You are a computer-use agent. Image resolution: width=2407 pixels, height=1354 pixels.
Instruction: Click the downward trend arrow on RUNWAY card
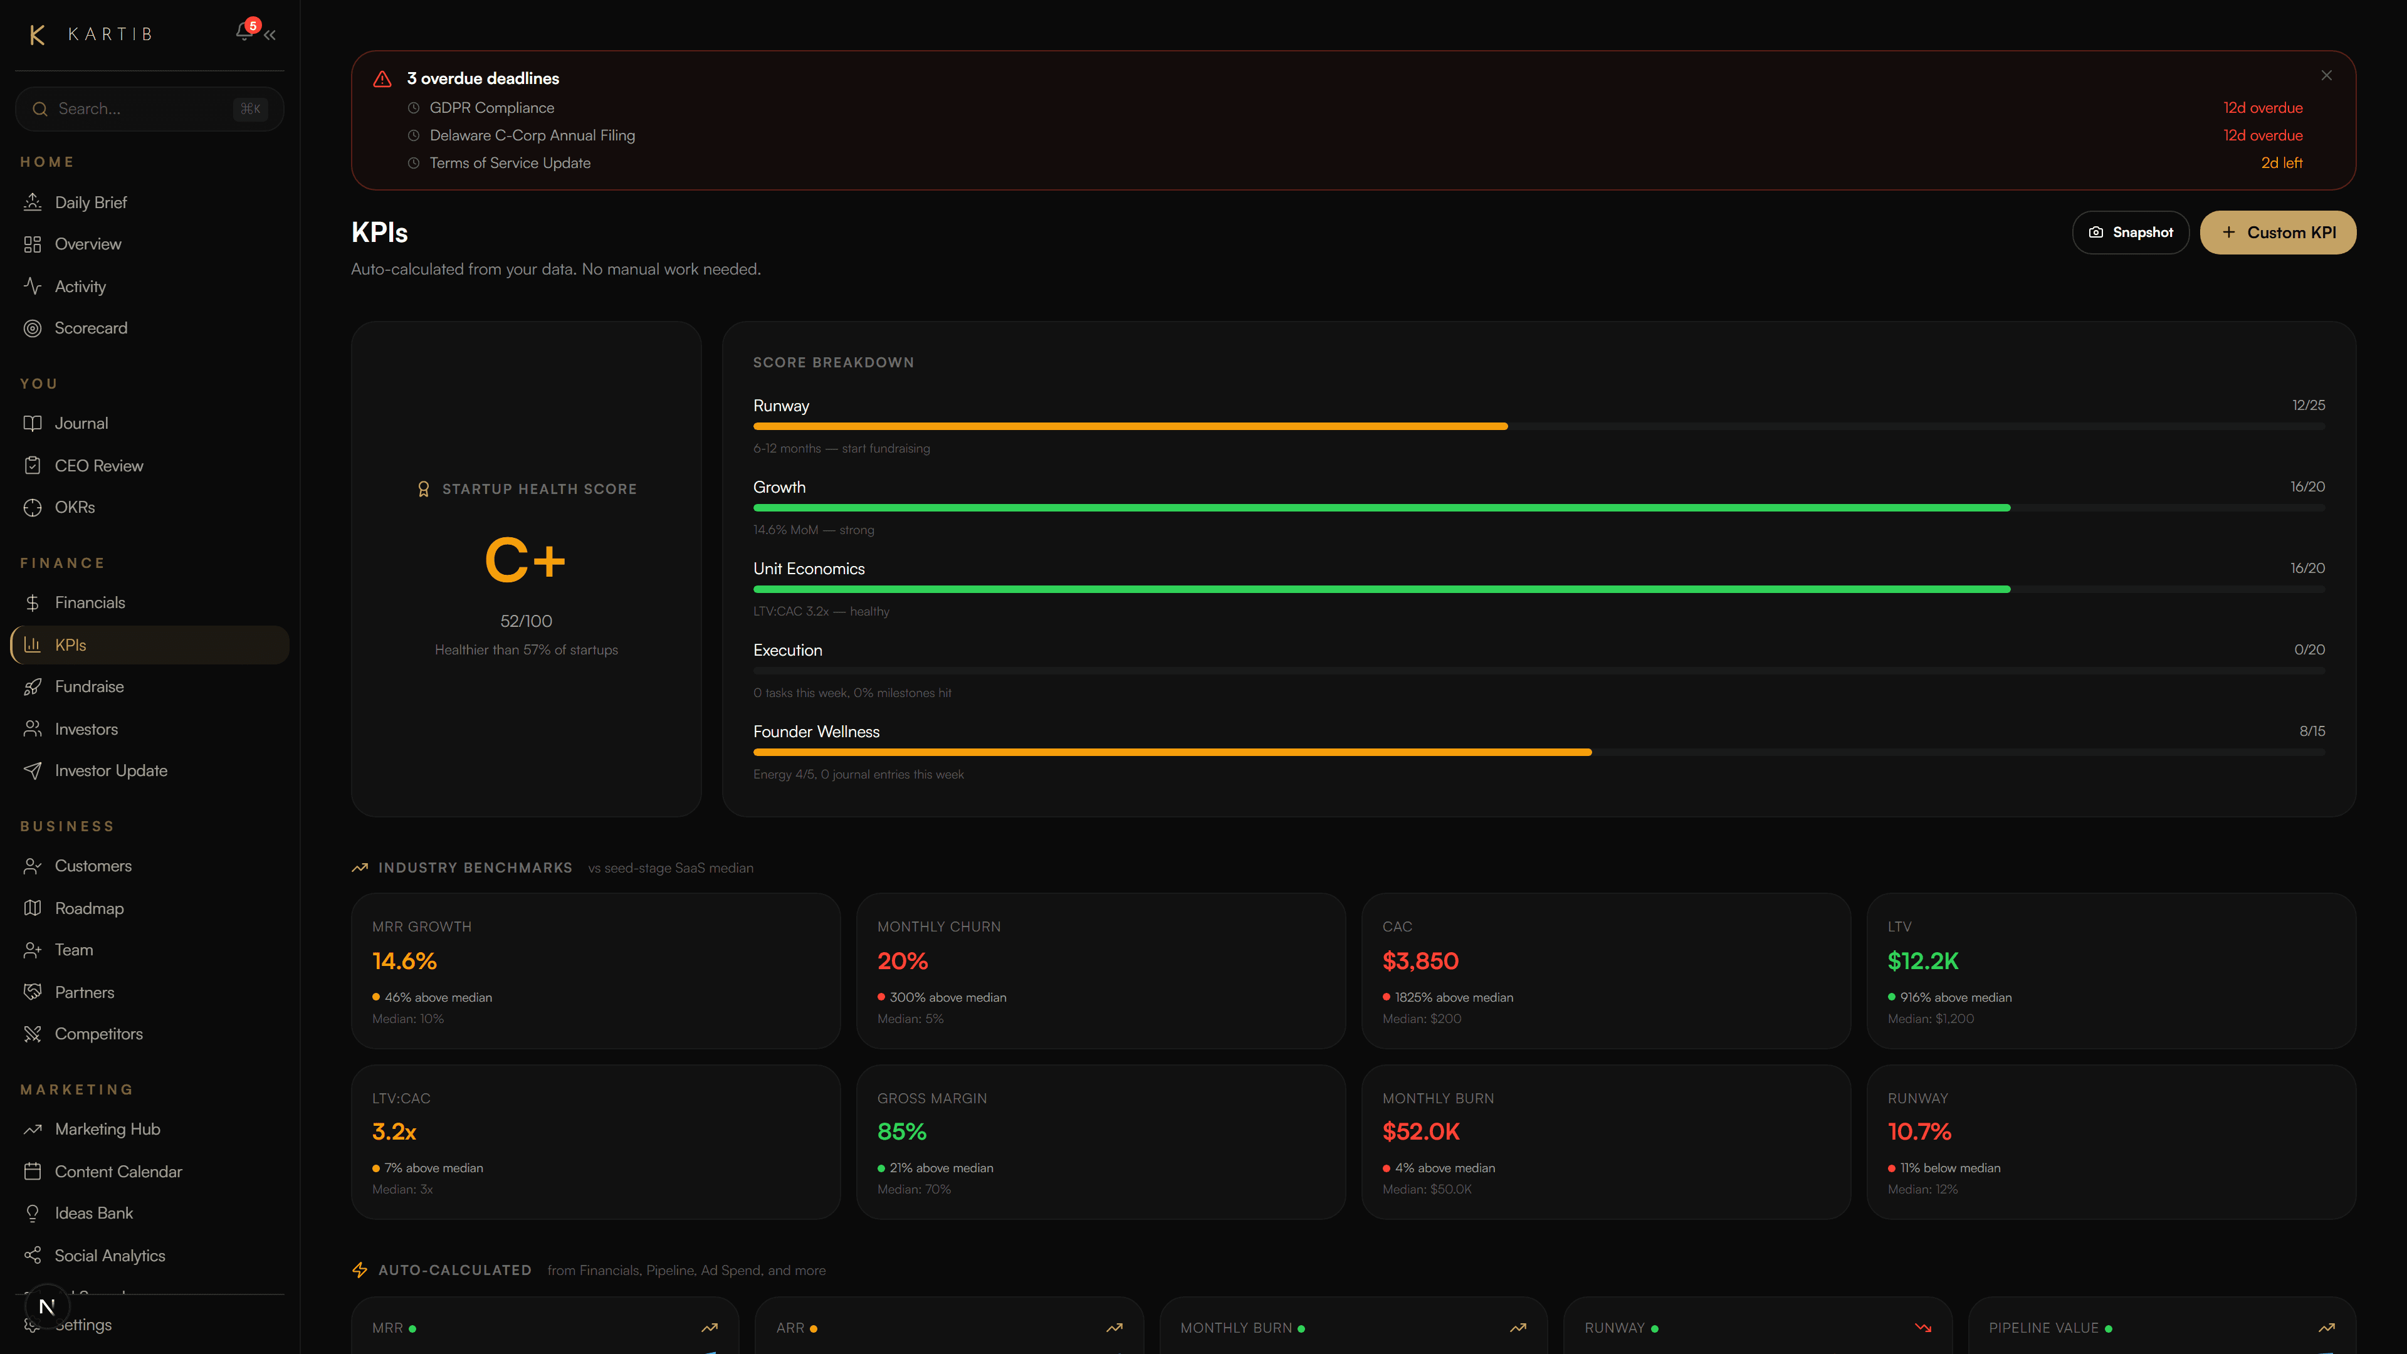[x=1924, y=1328]
